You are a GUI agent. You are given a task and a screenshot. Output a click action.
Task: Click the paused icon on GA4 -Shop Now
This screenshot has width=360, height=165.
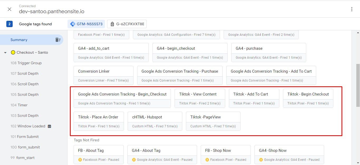[261, 159]
